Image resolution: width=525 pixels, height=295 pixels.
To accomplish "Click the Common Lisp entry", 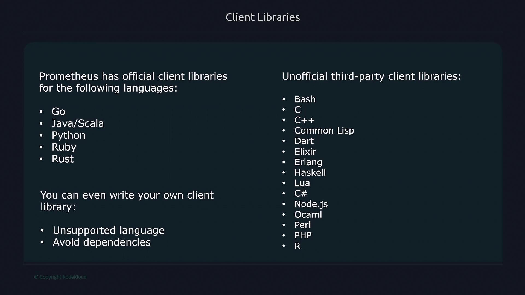I will [x=324, y=131].
